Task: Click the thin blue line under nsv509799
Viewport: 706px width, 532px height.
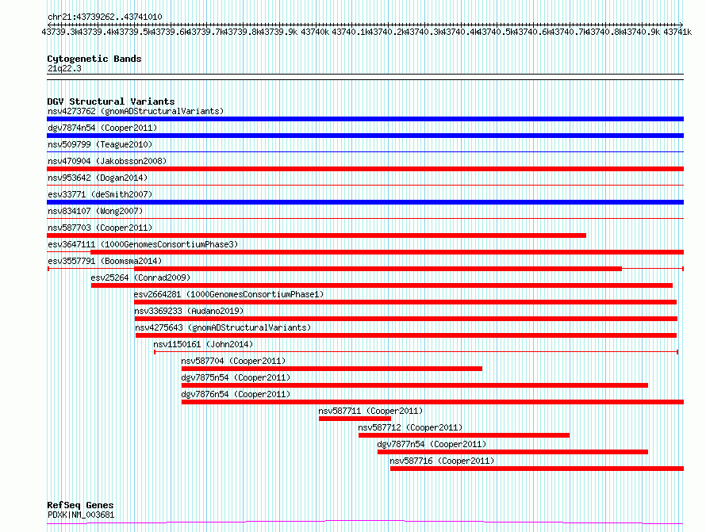Action: click(365, 152)
